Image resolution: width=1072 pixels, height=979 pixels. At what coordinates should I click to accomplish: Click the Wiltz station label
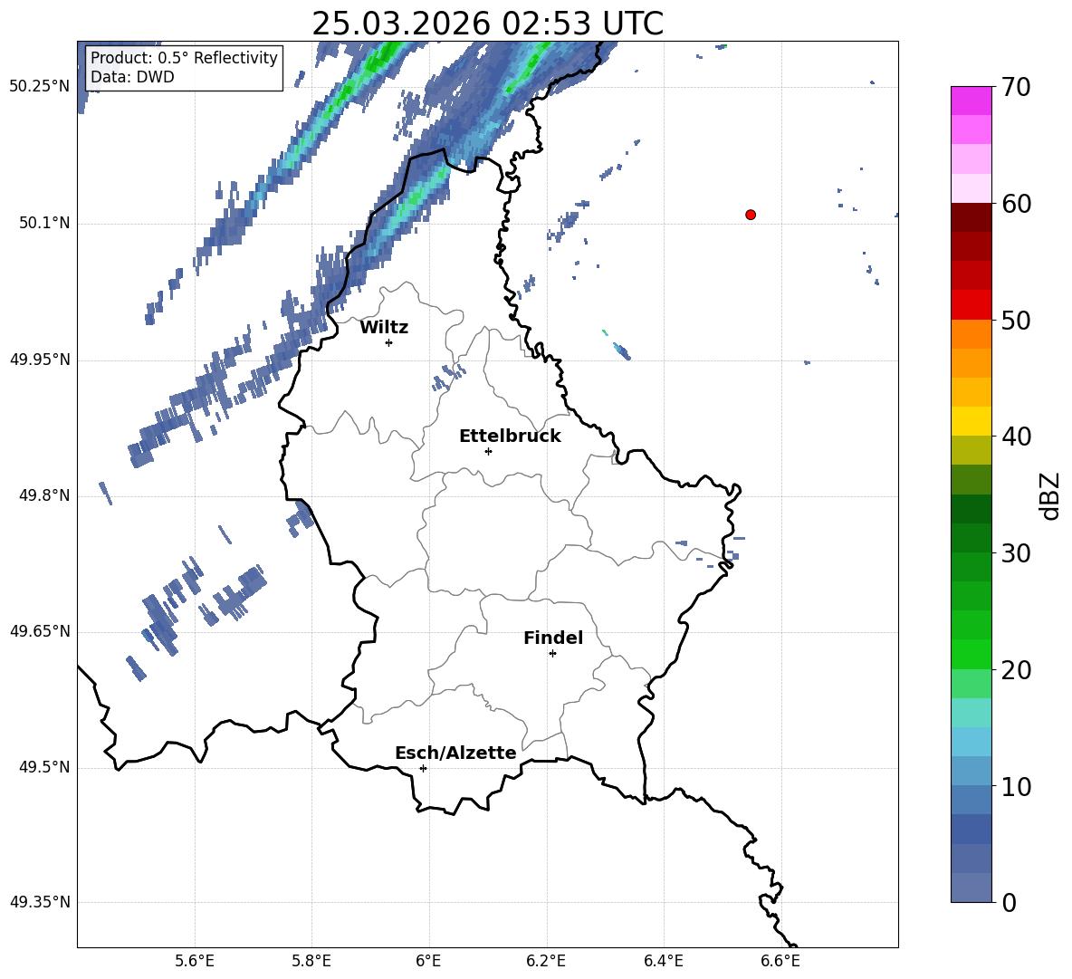(x=384, y=328)
